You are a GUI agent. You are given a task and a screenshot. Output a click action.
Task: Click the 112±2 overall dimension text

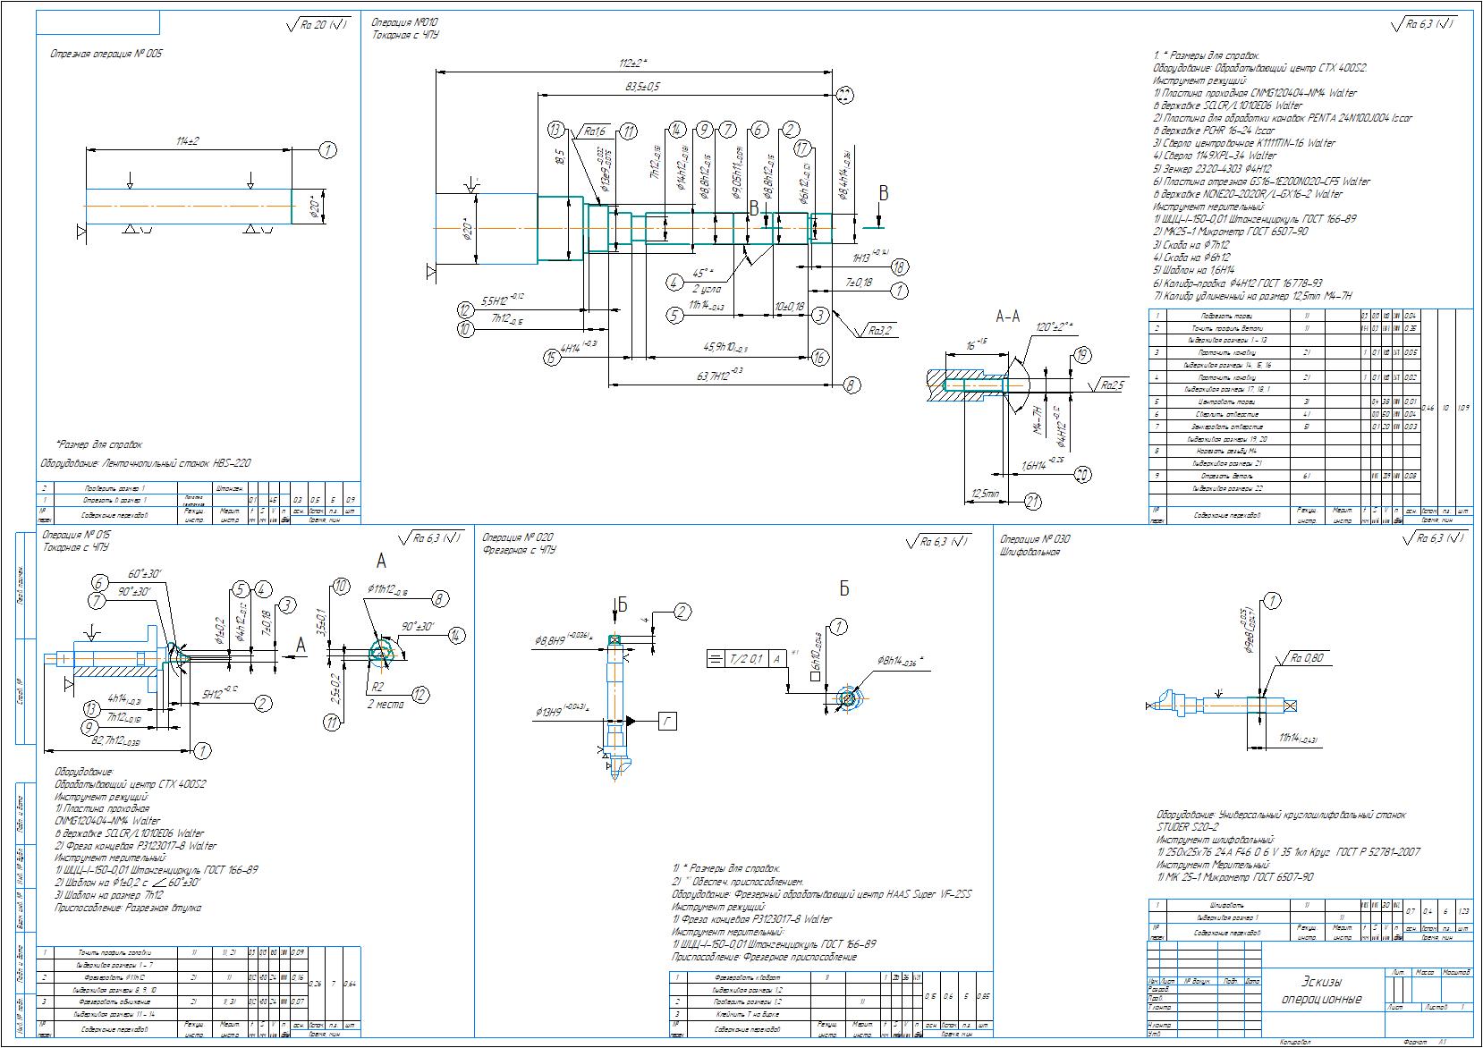633,63
